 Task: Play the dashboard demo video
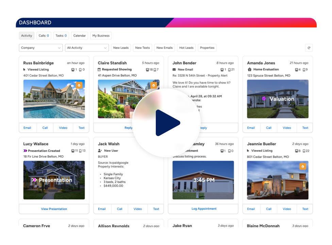click(166, 123)
